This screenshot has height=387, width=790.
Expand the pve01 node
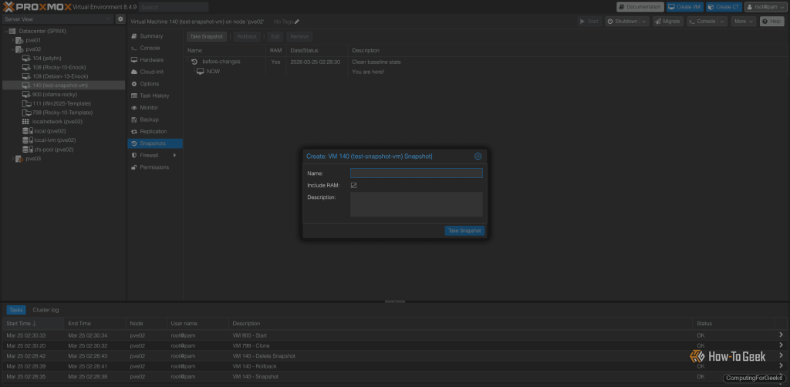13,40
